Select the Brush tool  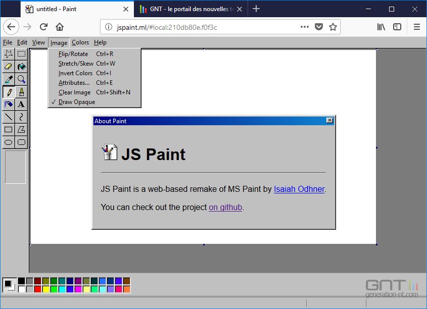pyautogui.click(x=21, y=92)
